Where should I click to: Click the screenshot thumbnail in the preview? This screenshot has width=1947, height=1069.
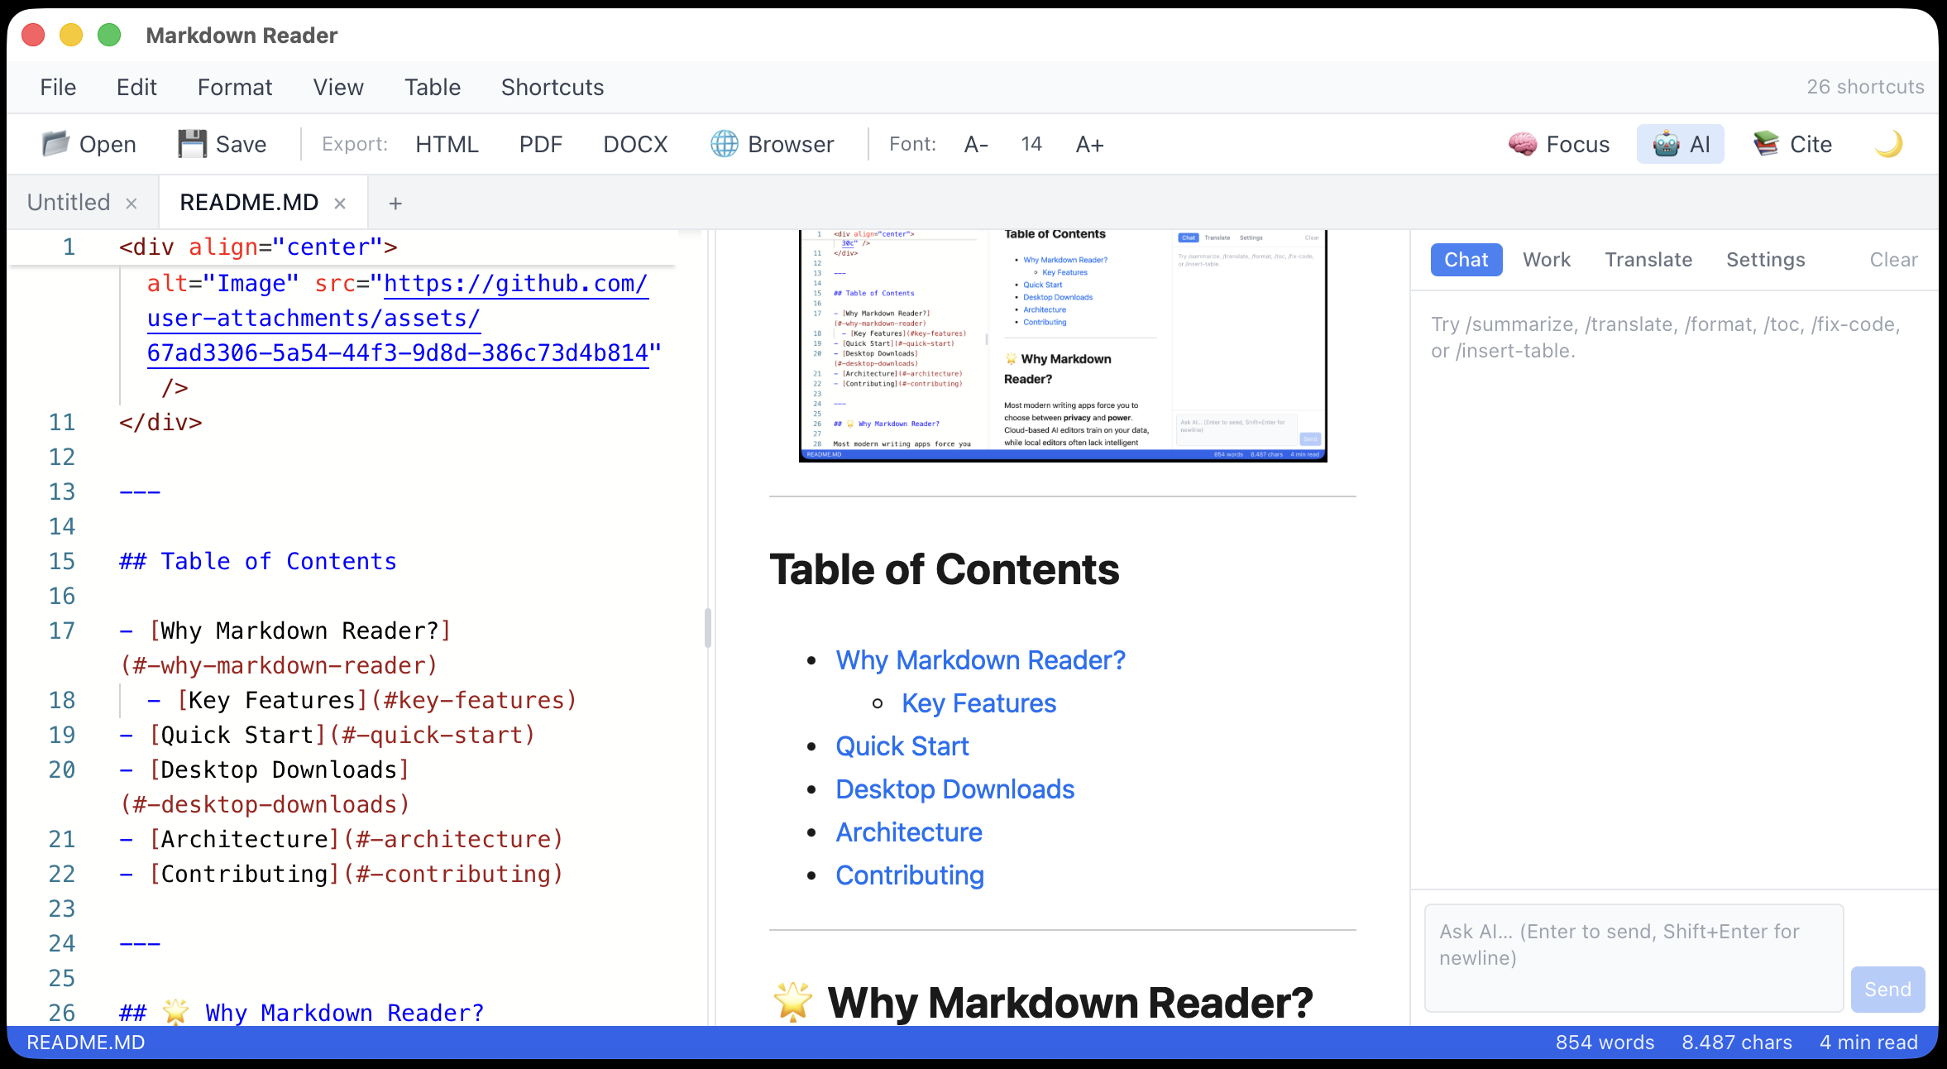click(x=1063, y=345)
